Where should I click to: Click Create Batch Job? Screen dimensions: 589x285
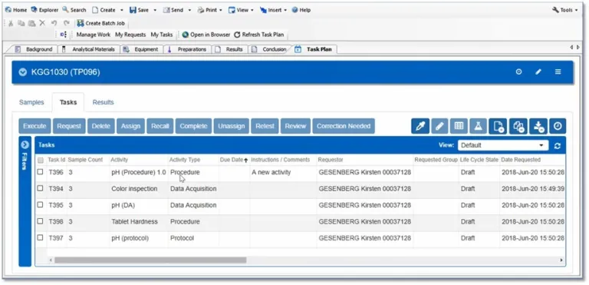pyautogui.click(x=100, y=23)
